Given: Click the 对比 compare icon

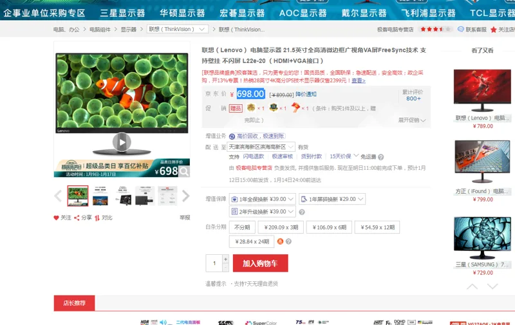Looking at the screenshot, I should pos(97,218).
